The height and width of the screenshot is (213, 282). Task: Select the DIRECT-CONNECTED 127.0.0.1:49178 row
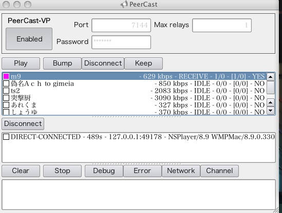click(139, 137)
